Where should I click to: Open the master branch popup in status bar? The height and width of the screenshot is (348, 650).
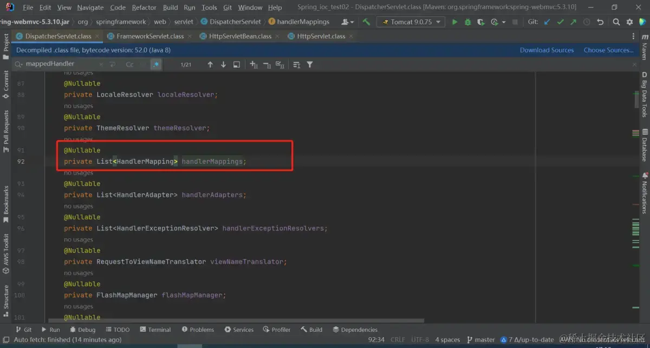tap(480, 340)
